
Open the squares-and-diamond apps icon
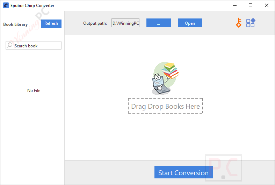tap(251, 23)
